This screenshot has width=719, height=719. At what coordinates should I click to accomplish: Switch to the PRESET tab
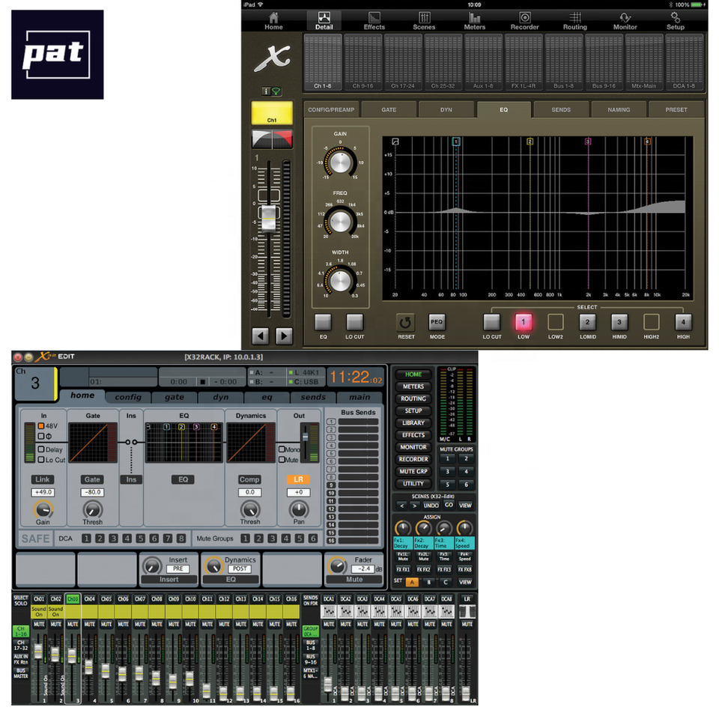point(676,110)
